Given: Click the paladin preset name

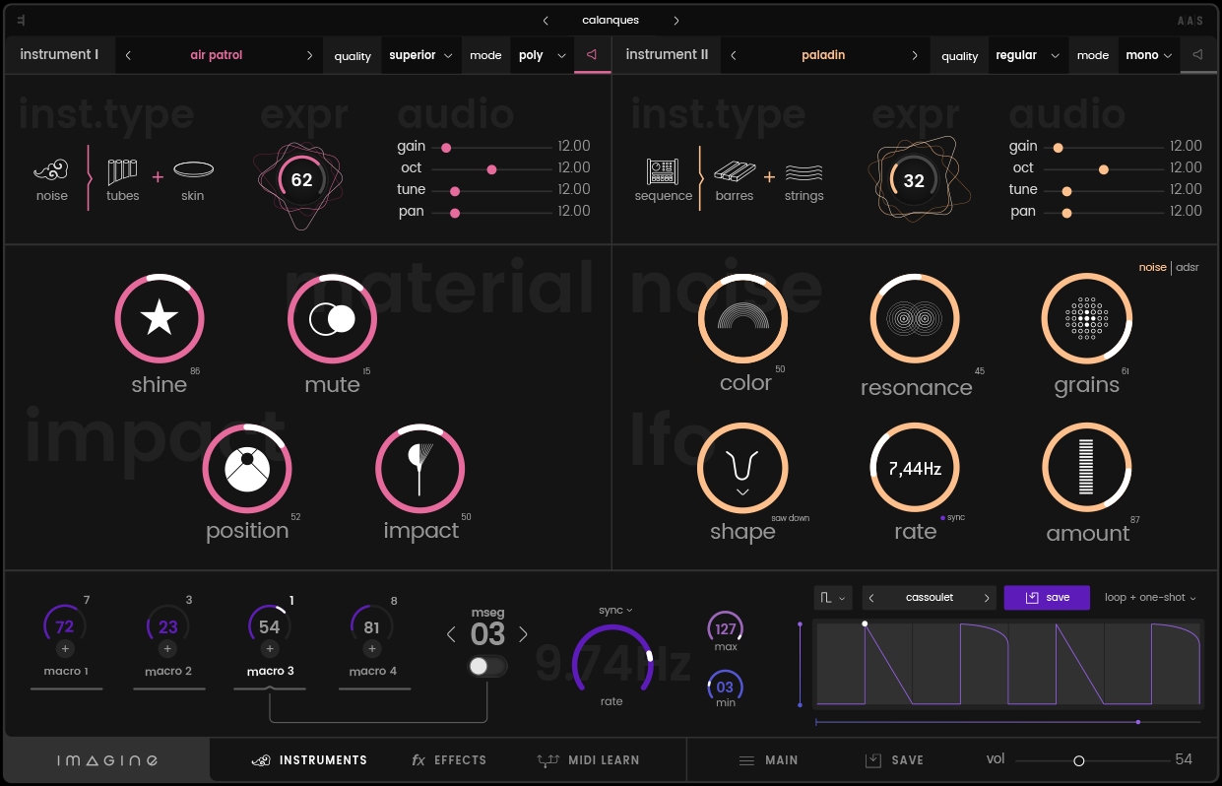Looking at the screenshot, I should pyautogui.click(x=823, y=55).
